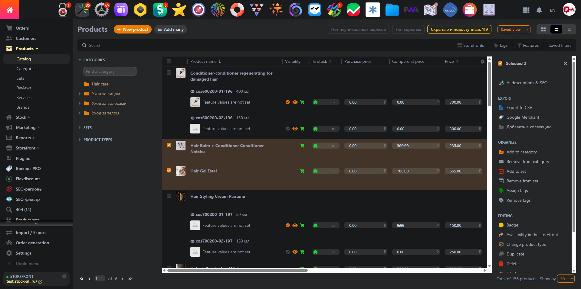
Task: Check the Hair Styling Cream Pantene row
Action: [169, 196]
